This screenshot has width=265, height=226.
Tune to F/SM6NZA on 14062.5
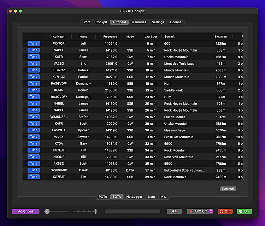point(34,117)
